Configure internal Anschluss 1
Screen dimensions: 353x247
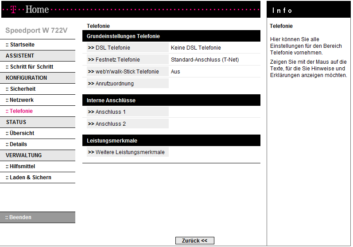(x=110, y=112)
